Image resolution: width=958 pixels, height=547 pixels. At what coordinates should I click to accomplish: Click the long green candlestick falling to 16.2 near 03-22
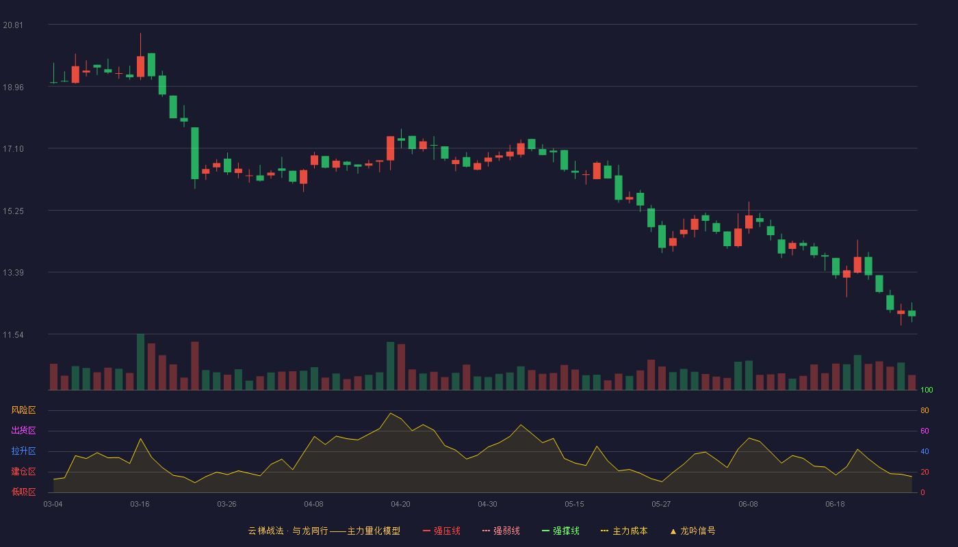tap(194, 153)
